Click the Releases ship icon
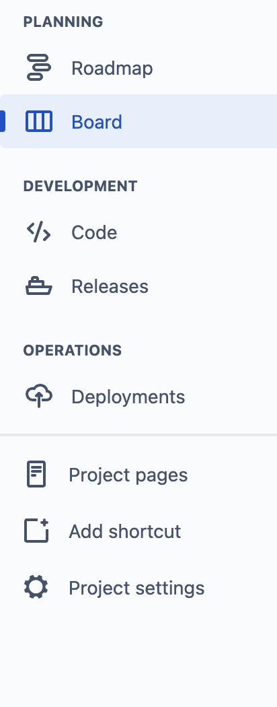Image resolution: width=277 pixels, height=707 pixels. pos(39,286)
